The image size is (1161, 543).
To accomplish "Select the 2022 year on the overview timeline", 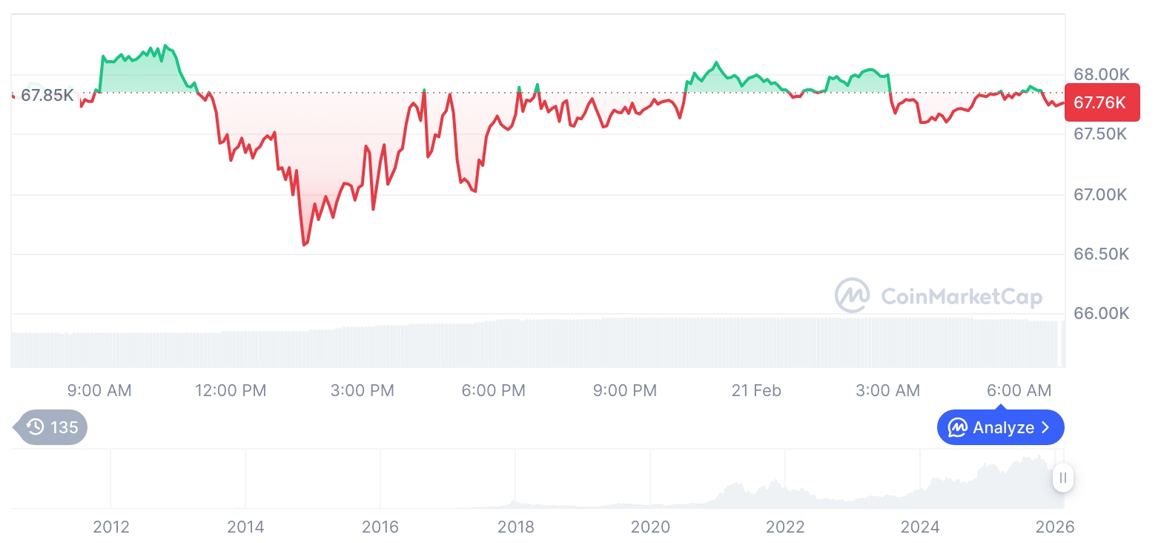I will tap(785, 527).
